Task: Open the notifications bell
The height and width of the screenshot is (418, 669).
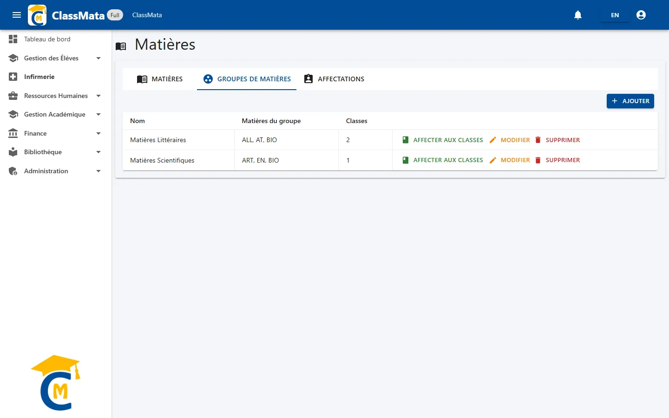Action: click(x=578, y=15)
